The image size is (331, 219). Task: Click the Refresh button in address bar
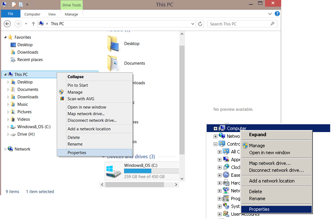[x=200, y=24]
